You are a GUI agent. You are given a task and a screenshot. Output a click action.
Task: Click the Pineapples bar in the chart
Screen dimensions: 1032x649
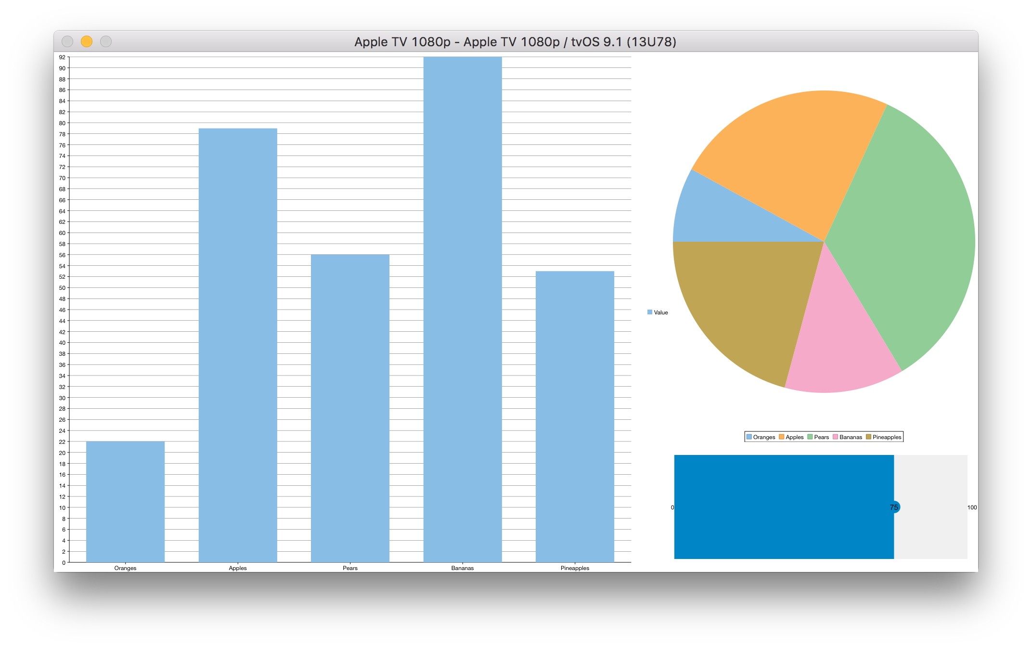(575, 416)
